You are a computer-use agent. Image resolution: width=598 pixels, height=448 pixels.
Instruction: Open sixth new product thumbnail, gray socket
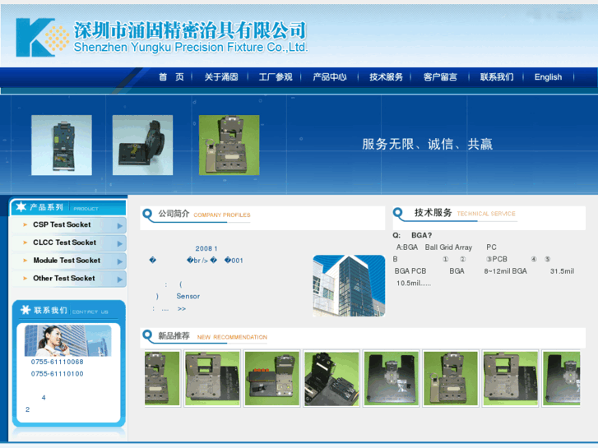click(x=451, y=378)
